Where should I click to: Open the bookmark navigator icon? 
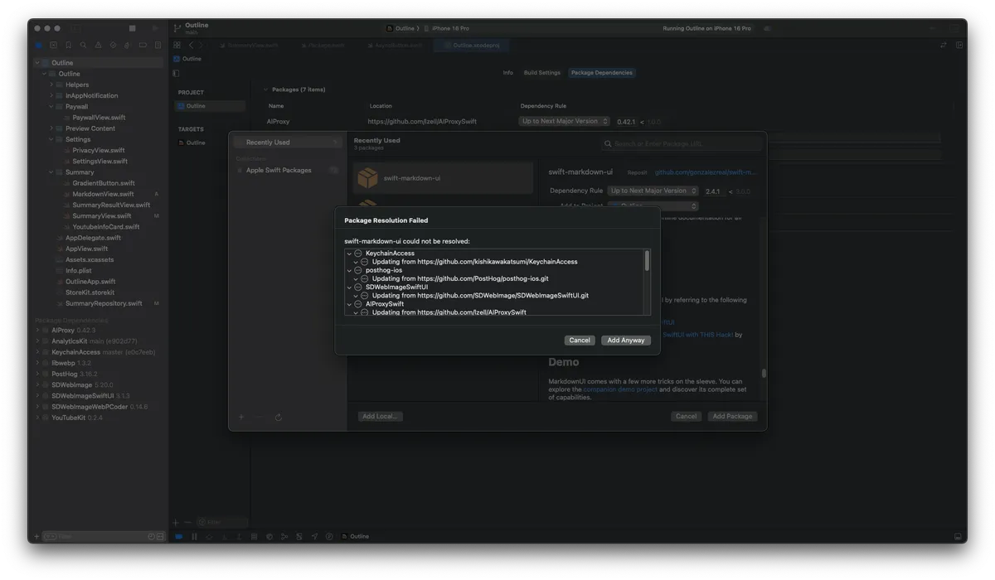click(68, 46)
